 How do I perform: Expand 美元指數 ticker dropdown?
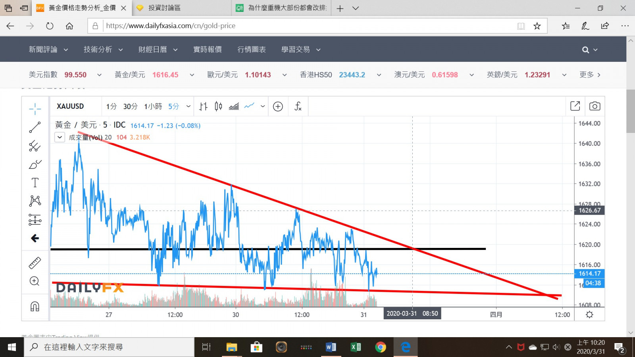99,75
